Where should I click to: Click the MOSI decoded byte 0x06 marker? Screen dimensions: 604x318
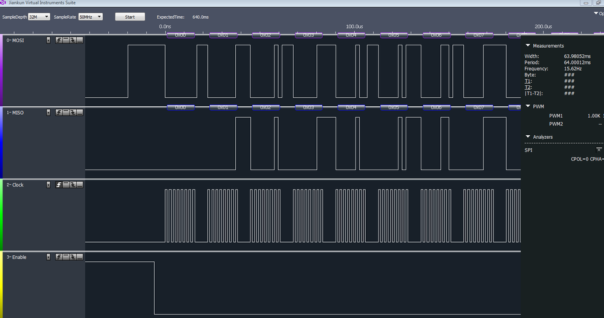[x=437, y=35]
